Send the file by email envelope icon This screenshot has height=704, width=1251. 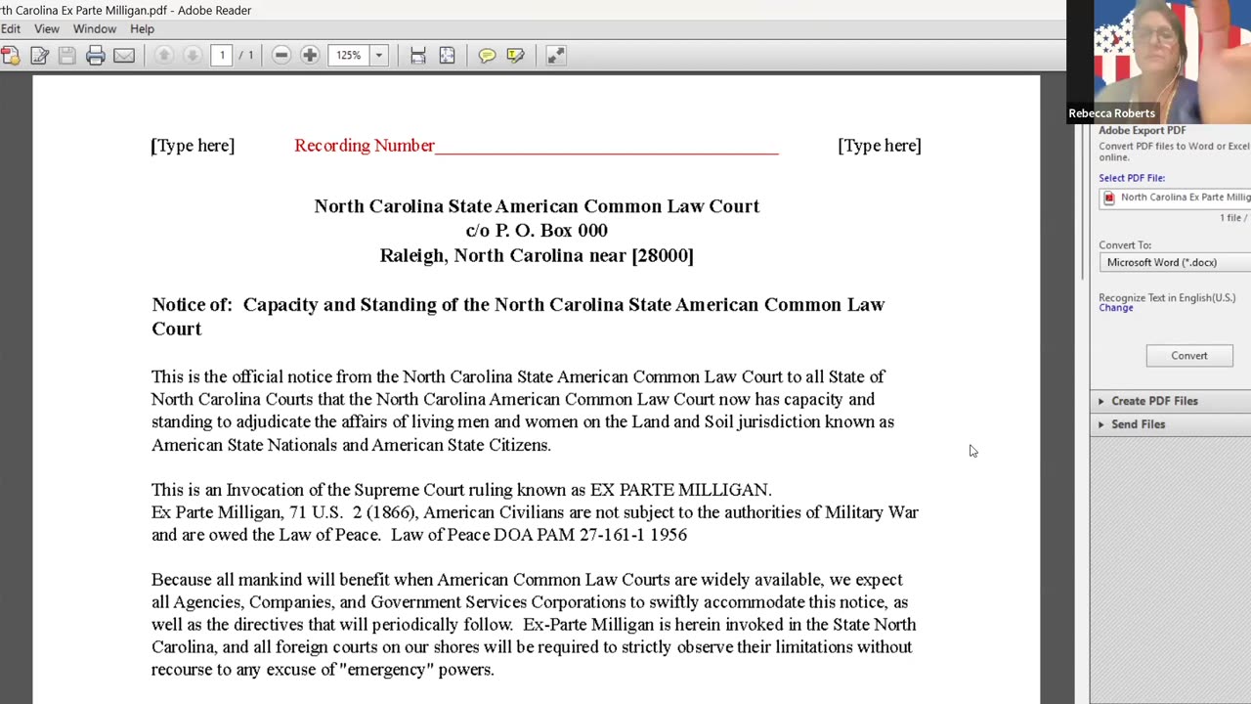click(124, 56)
